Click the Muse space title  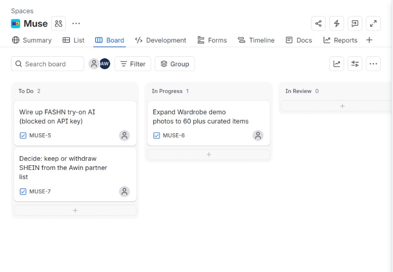tap(36, 24)
